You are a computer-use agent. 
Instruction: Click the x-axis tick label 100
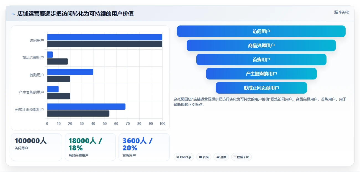[x=162, y=124]
